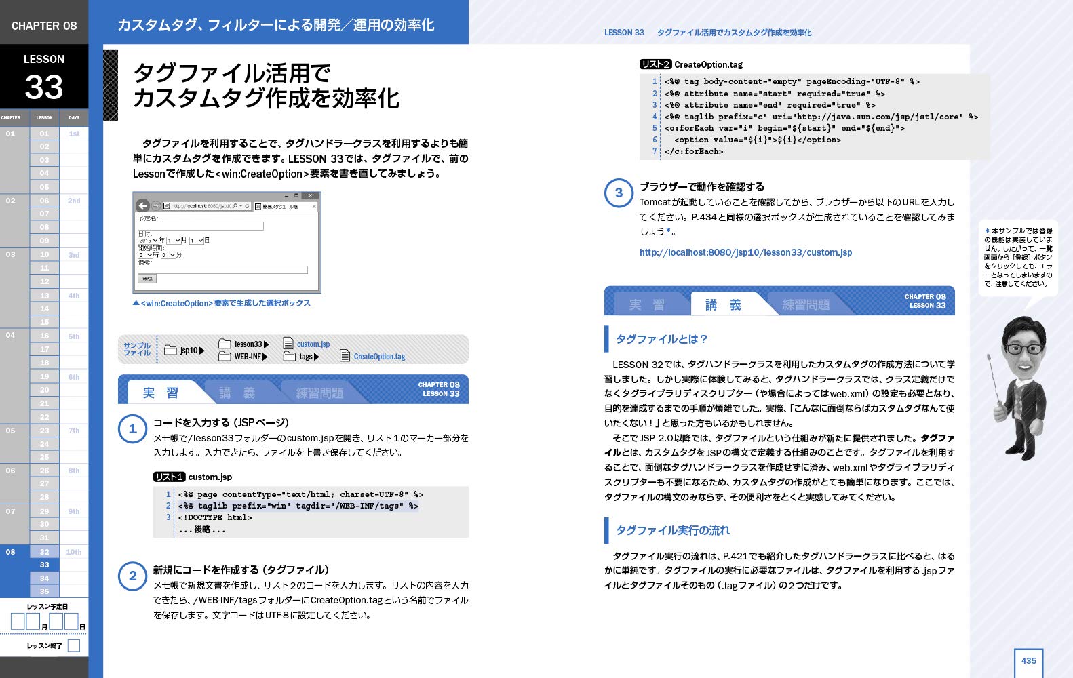Click the WEB-INF folder icon
1073x678 pixels.
(x=225, y=356)
